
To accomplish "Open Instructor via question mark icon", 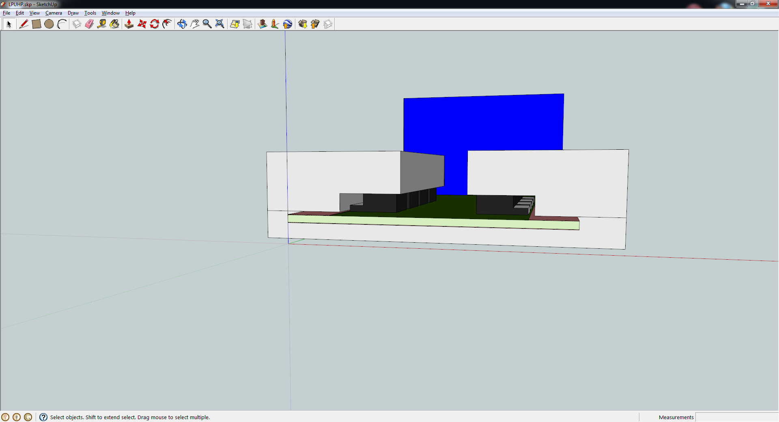I will [43, 417].
